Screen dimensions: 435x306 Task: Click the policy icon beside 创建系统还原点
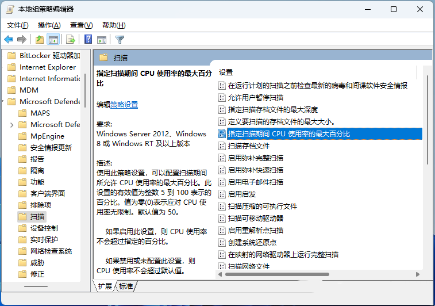click(x=222, y=242)
